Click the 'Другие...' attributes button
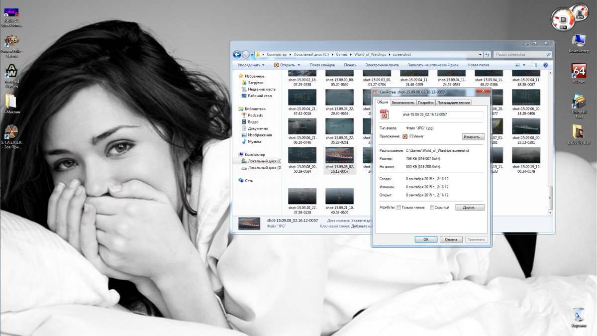Screen dimensions: 597x336 click(x=469, y=207)
